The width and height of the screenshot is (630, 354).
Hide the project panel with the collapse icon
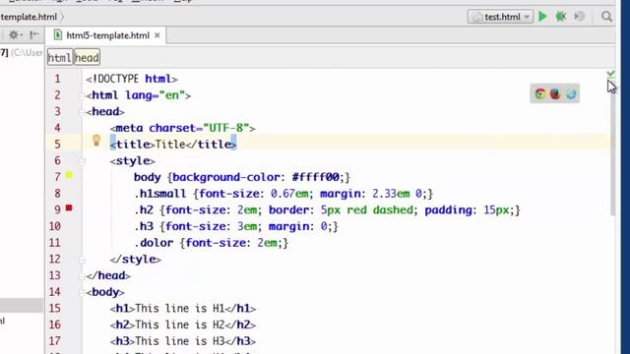pyautogui.click(x=34, y=35)
